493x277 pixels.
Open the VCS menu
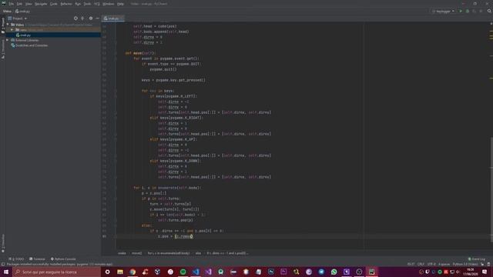97,4
